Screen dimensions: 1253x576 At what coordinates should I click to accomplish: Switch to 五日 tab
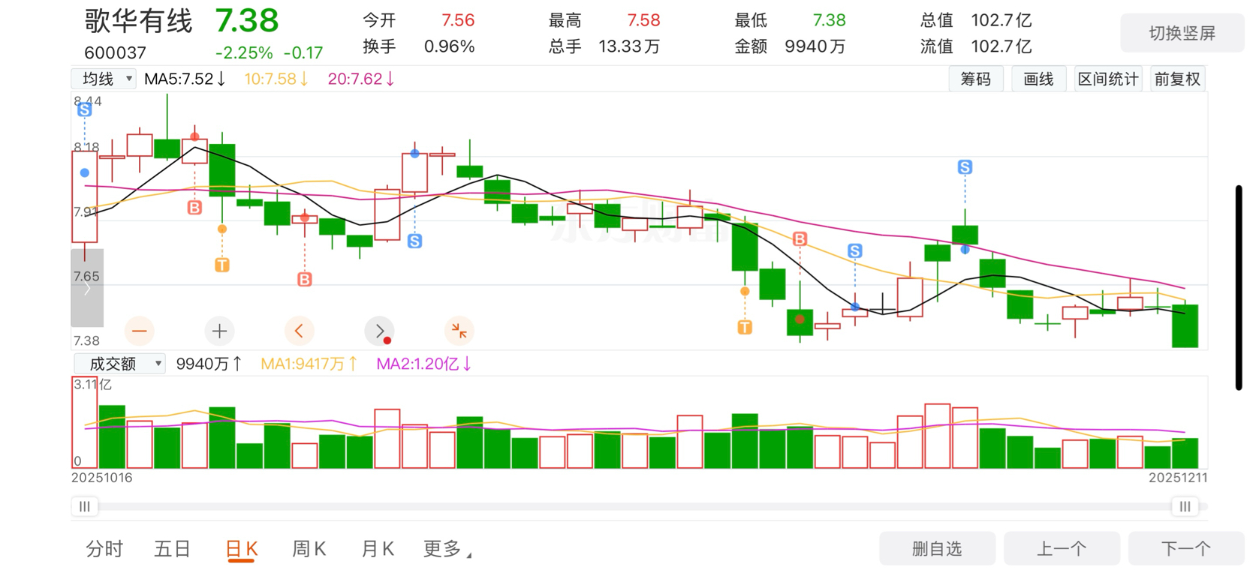[173, 549]
